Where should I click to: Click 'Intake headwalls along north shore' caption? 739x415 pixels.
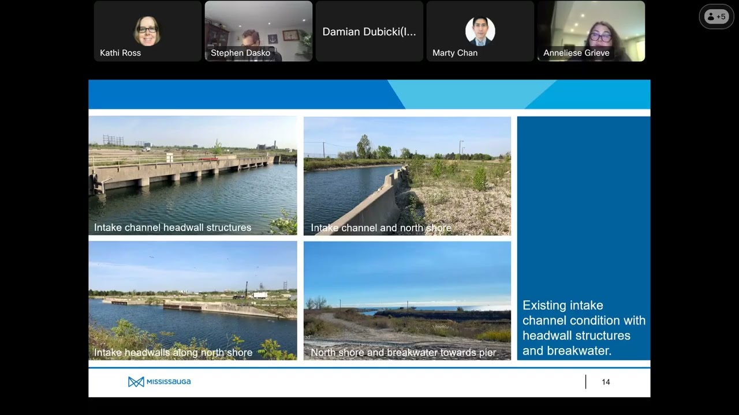tap(173, 353)
